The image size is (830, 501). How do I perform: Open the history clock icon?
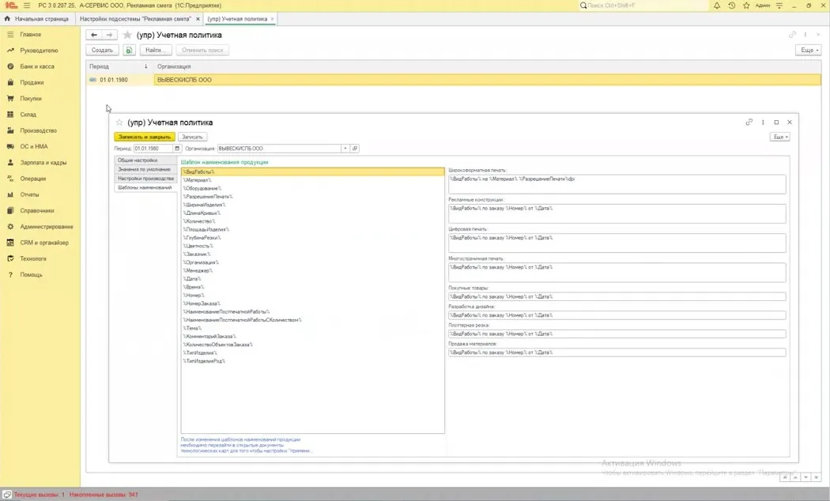(x=731, y=6)
